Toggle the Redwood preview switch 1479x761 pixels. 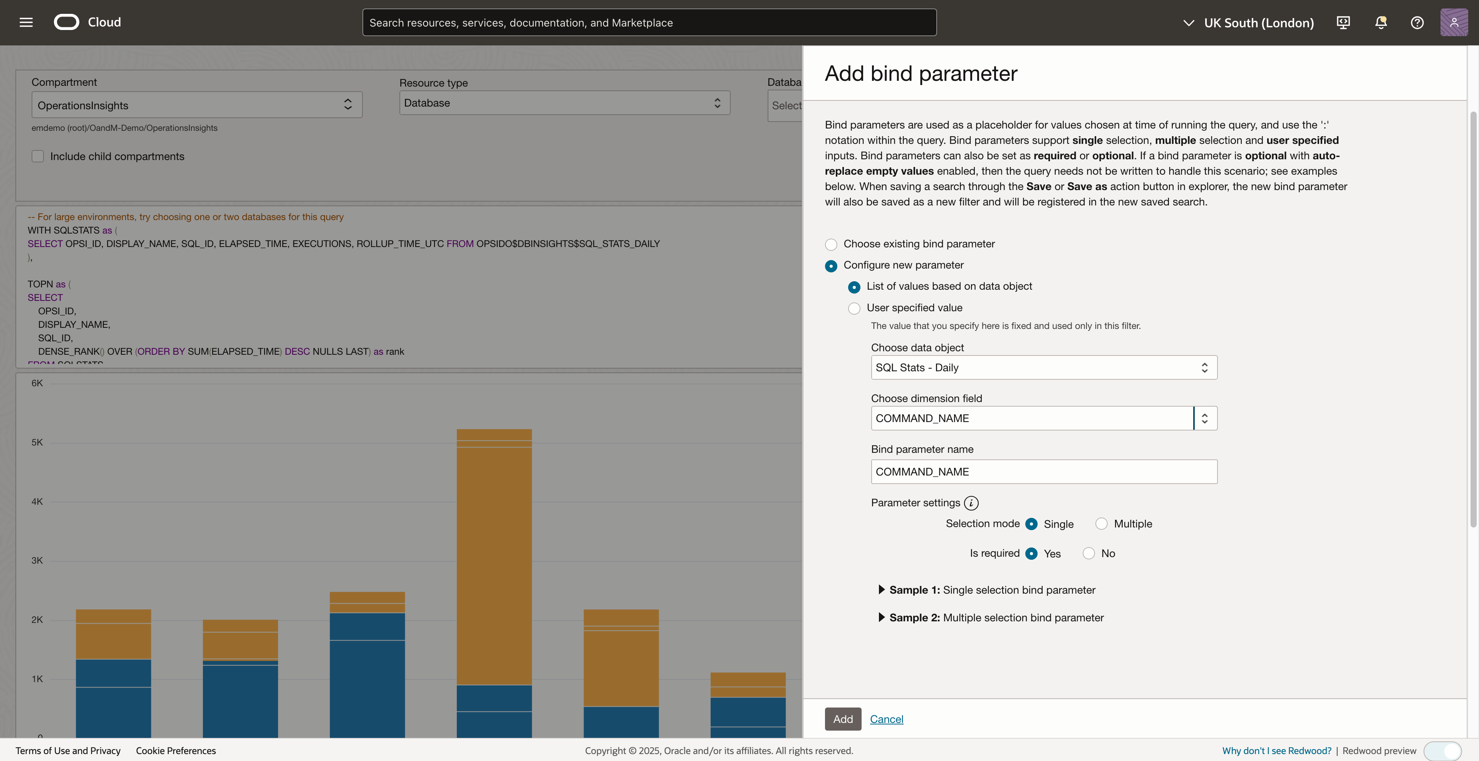point(1442,751)
